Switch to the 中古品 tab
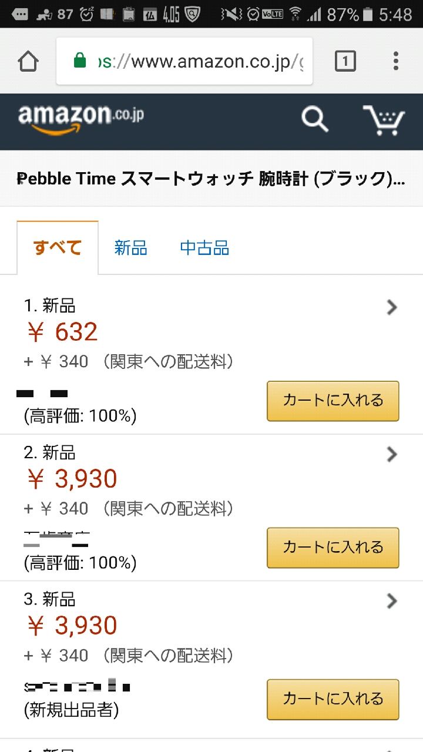The image size is (423, 752). point(204,248)
